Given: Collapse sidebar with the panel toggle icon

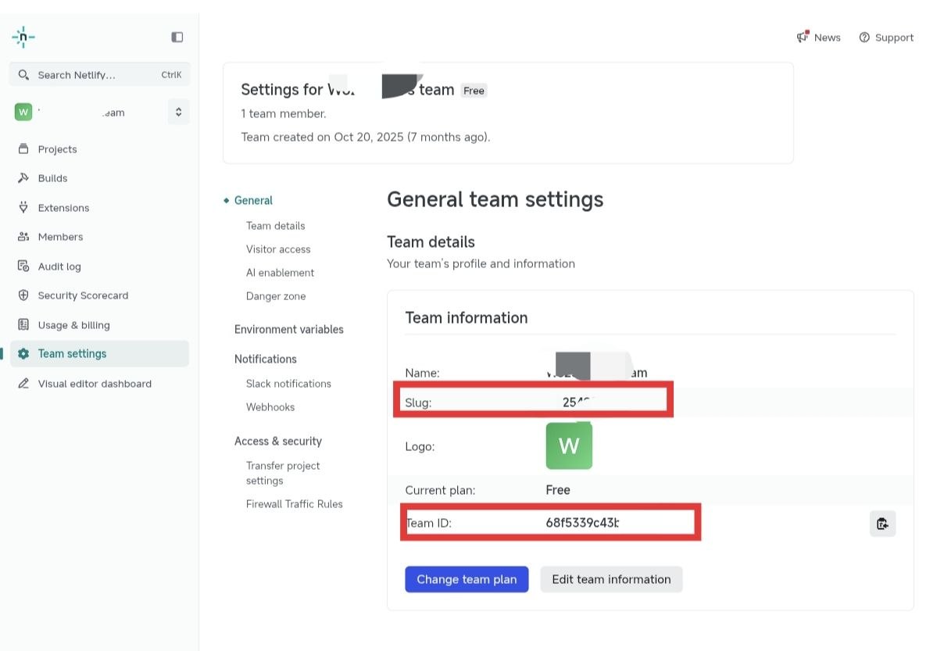Looking at the screenshot, I should (177, 37).
